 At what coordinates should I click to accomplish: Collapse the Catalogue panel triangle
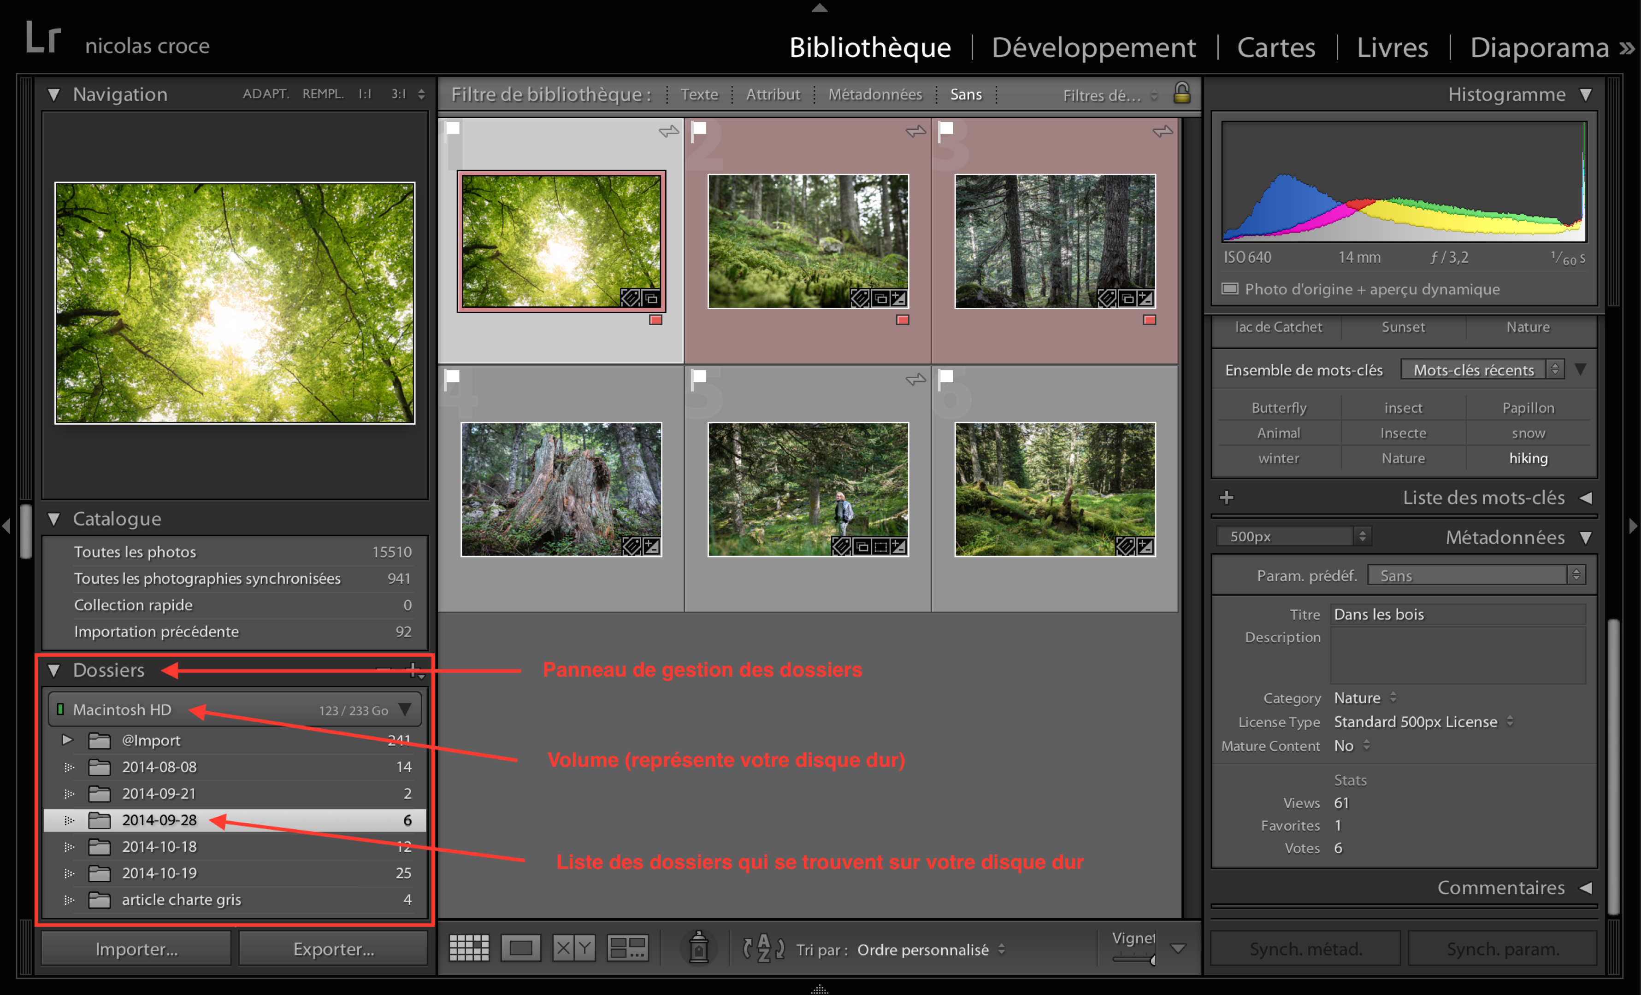click(54, 519)
